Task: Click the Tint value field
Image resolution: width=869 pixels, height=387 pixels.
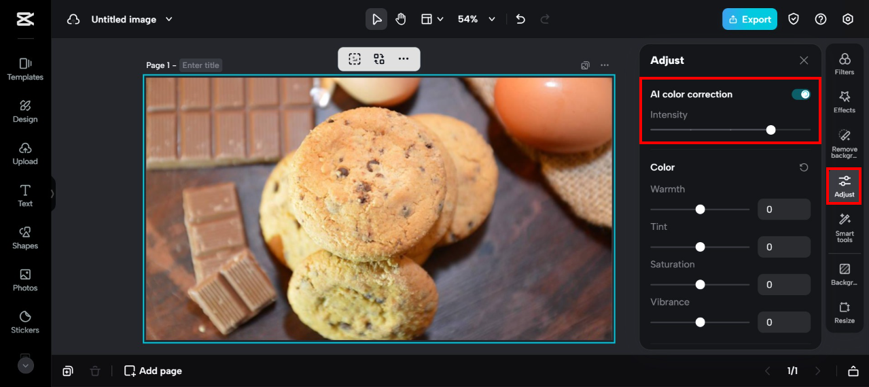Action: (784, 247)
